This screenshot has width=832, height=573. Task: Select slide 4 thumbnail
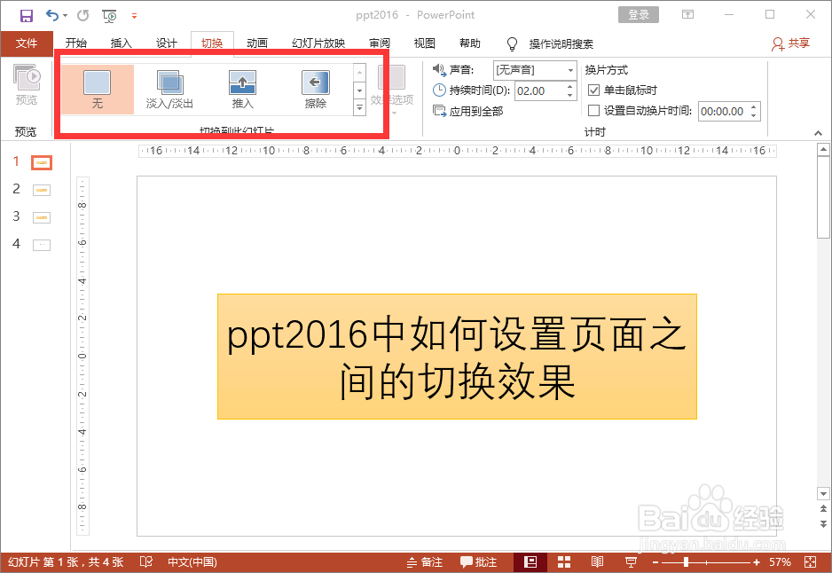coord(42,245)
